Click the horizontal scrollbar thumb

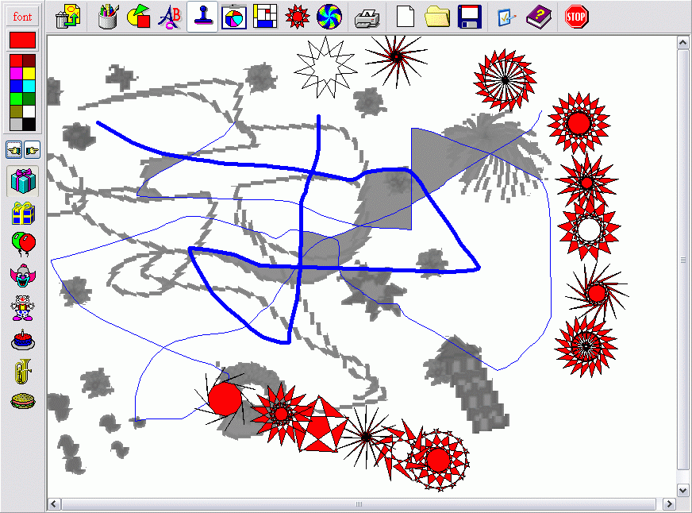[x=359, y=504]
